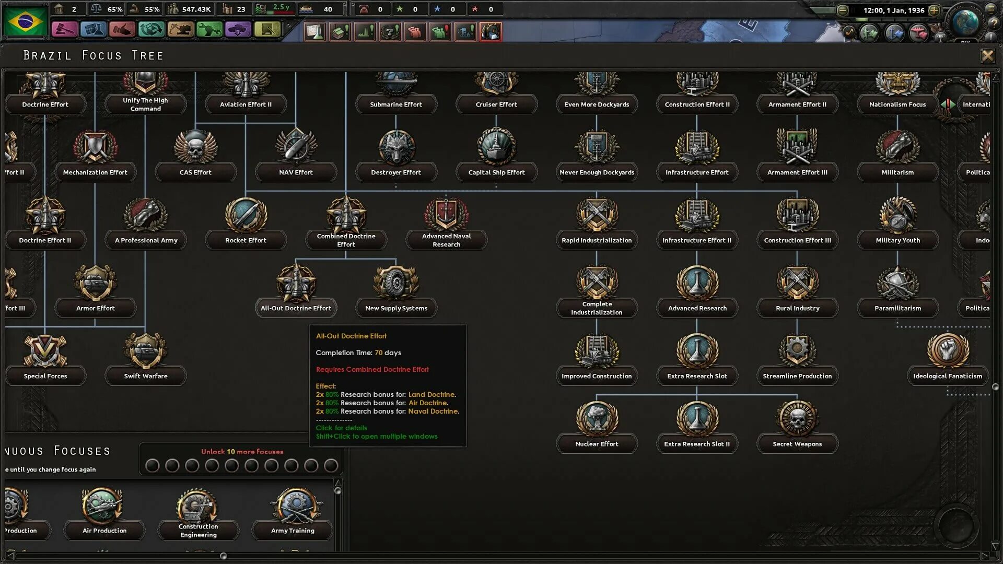Click the empty research alert icon
The image size is (1003, 564).
click(315, 32)
